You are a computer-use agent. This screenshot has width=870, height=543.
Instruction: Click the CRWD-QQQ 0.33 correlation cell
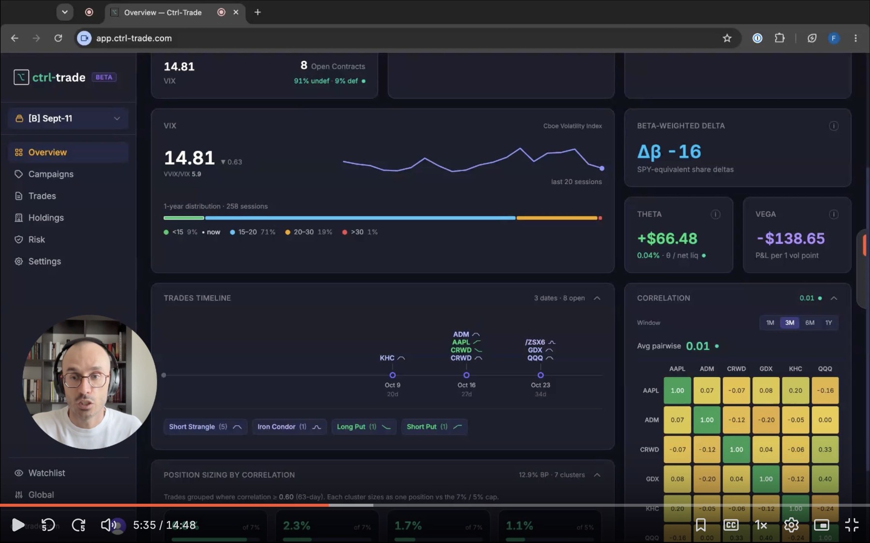(825, 449)
